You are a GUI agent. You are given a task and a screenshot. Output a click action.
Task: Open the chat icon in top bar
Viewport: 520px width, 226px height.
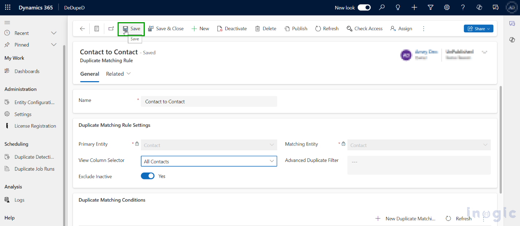[496, 7]
